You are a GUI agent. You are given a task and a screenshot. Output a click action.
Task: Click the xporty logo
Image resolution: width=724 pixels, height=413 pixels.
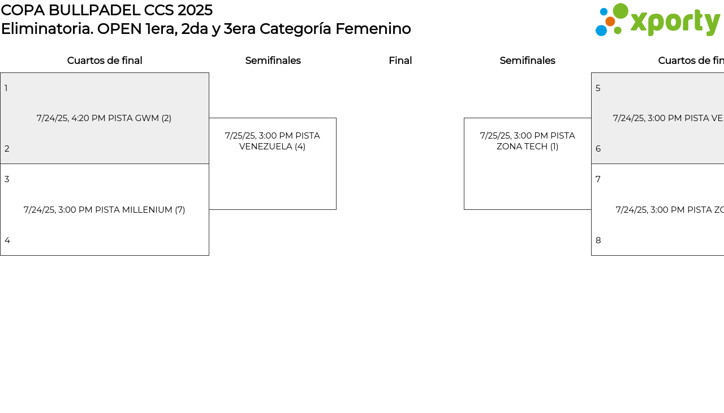click(x=657, y=20)
